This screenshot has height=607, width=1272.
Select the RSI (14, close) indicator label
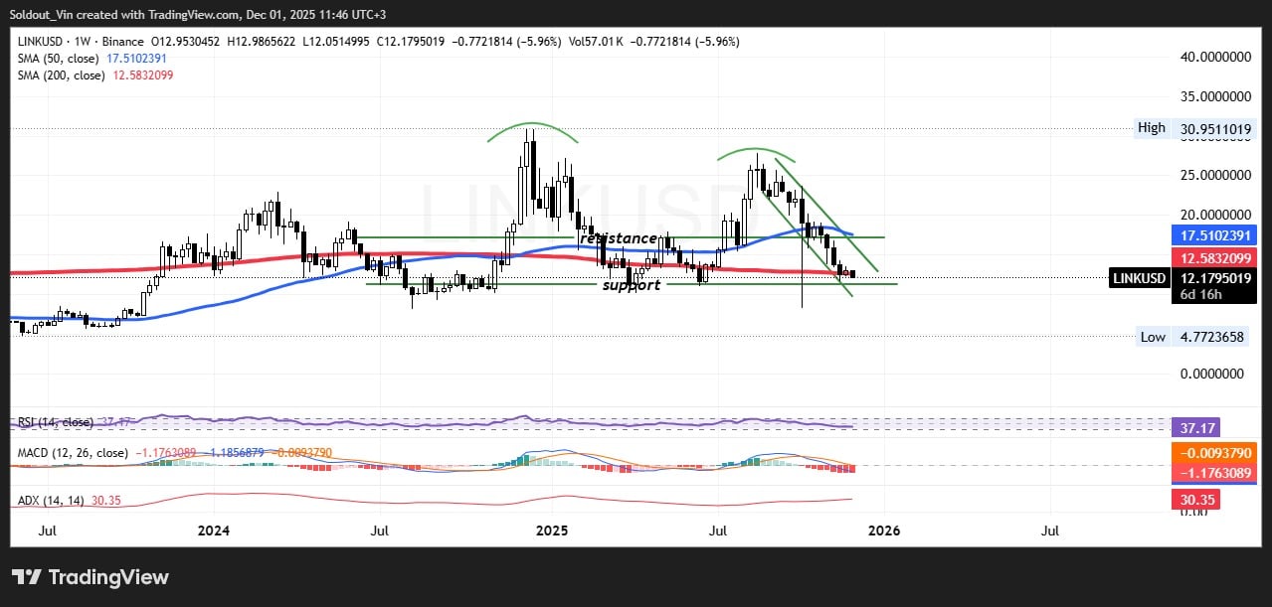pyautogui.click(x=53, y=422)
